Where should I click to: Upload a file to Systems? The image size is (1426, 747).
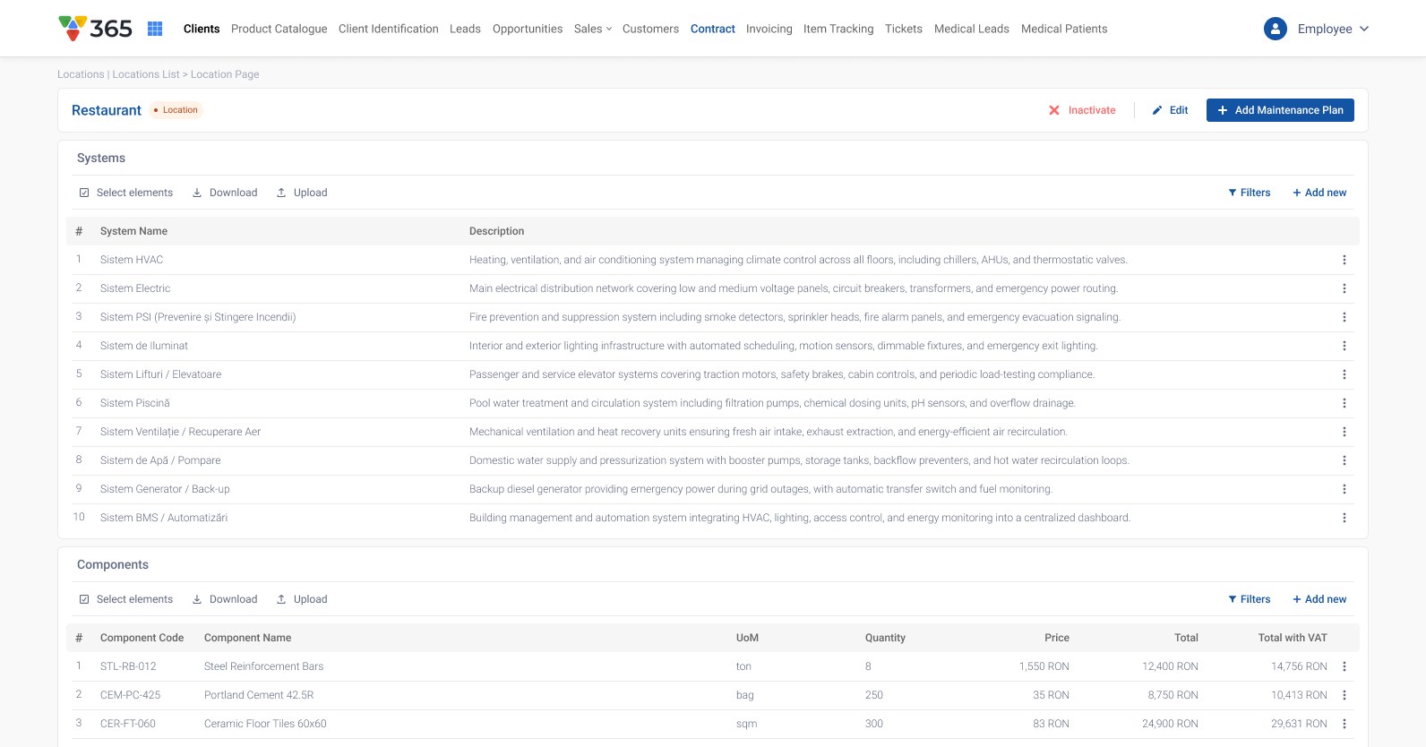coord(302,193)
